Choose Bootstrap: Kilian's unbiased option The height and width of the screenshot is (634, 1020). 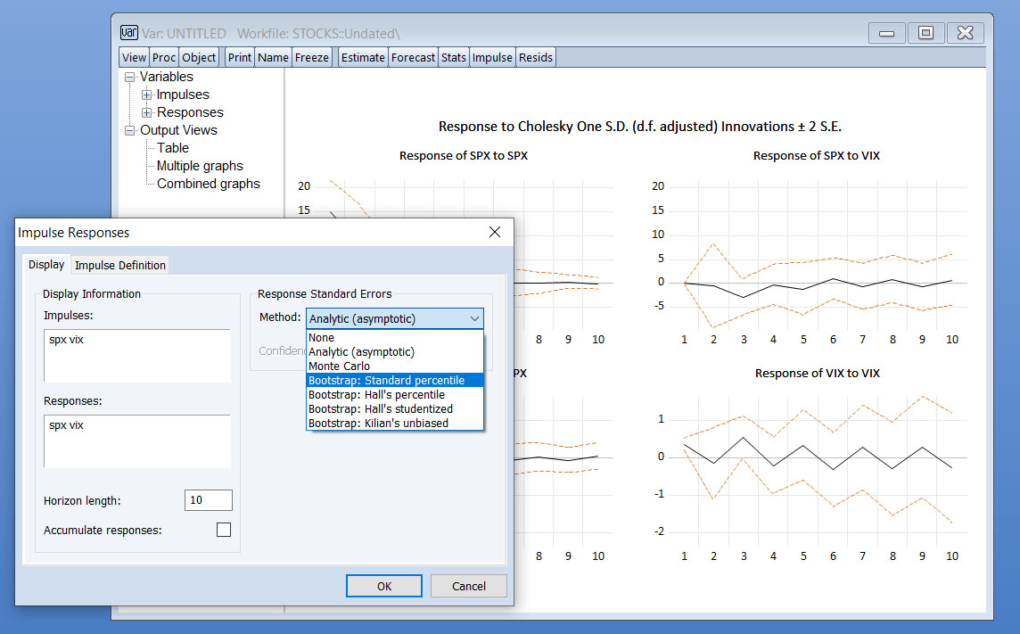(378, 423)
